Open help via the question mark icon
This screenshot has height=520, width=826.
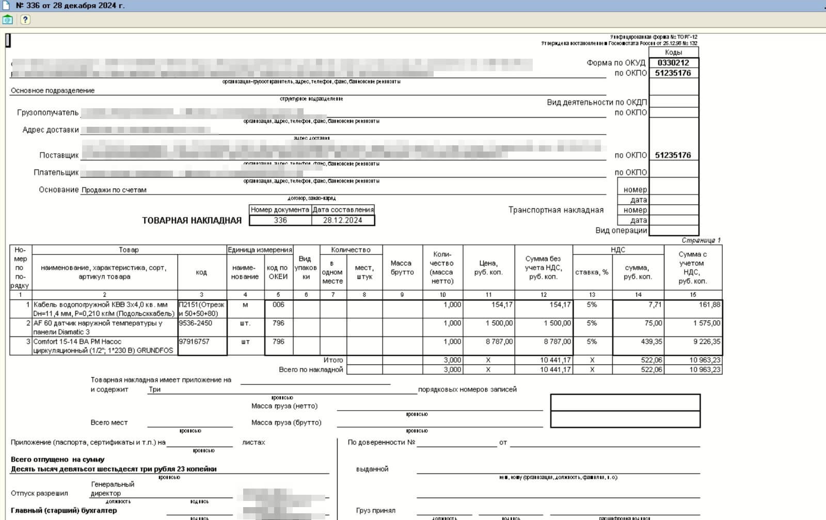pos(25,20)
